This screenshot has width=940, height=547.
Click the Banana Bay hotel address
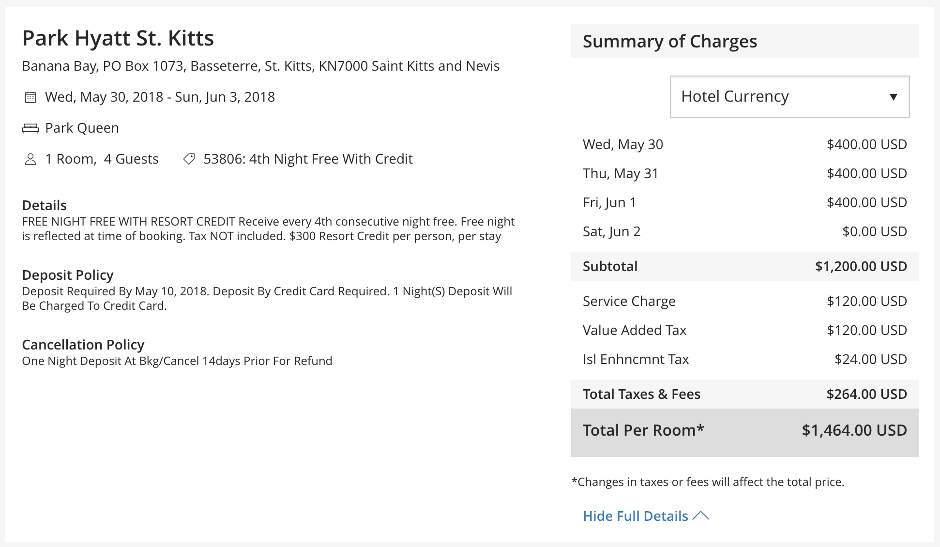(260, 66)
